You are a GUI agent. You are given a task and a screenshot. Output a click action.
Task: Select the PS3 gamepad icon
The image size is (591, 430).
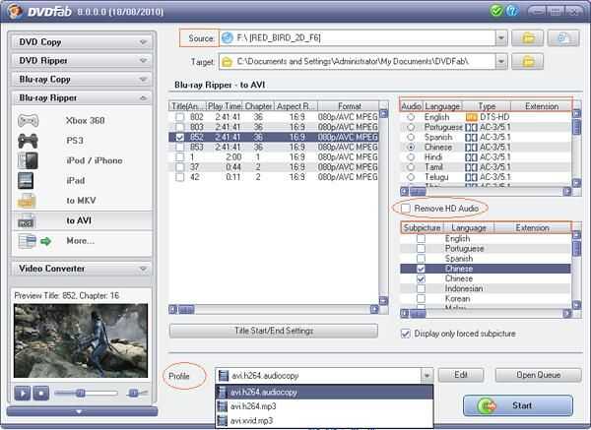[x=28, y=141]
